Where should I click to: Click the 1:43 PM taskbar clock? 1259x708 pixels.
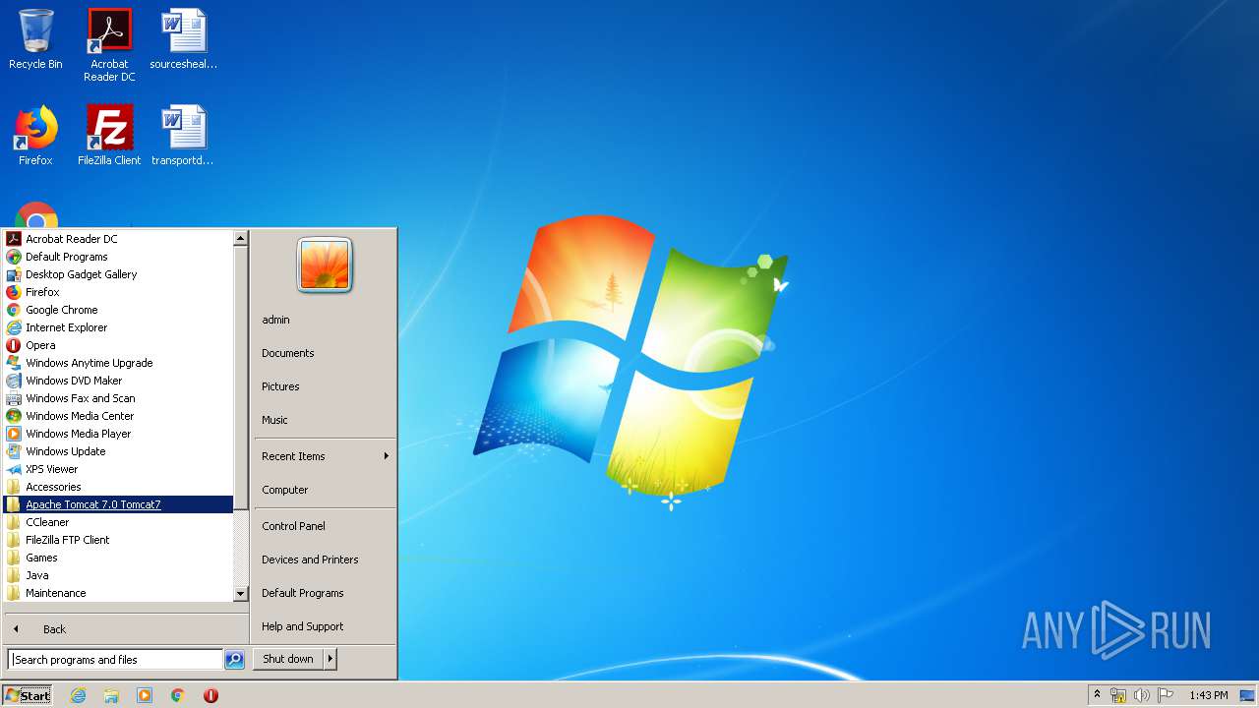tap(1208, 695)
